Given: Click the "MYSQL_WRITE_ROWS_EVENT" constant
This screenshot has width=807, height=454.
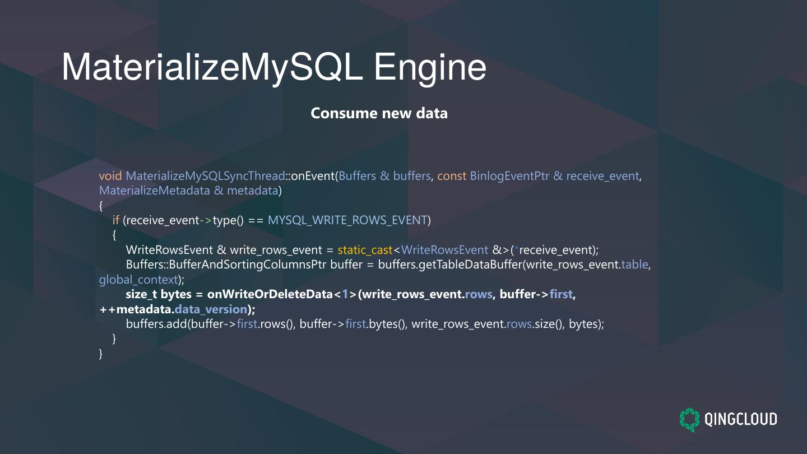Looking at the screenshot, I should pos(347,220).
